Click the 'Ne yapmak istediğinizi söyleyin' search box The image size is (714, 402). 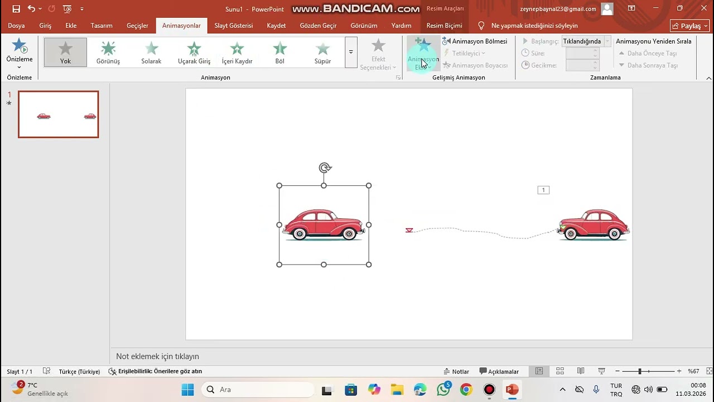[534, 26]
